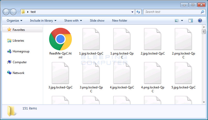The height and width of the screenshot is (120, 208).
Task: Click the 3.jpg.locked-QpC file name label
Action: (60, 87)
